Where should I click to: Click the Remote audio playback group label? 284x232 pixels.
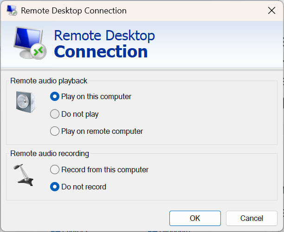pos(49,81)
